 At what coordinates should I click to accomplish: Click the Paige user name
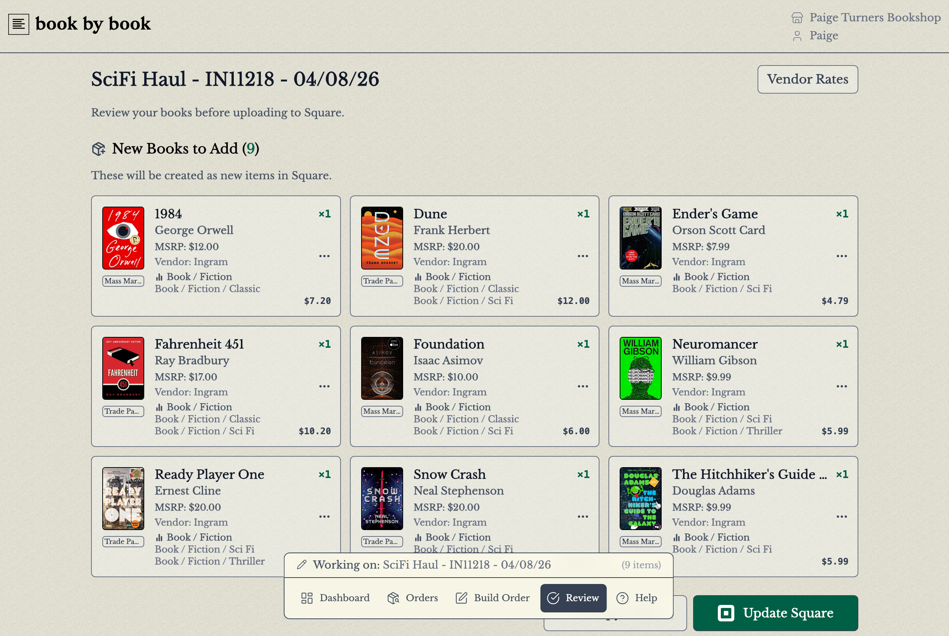823,36
